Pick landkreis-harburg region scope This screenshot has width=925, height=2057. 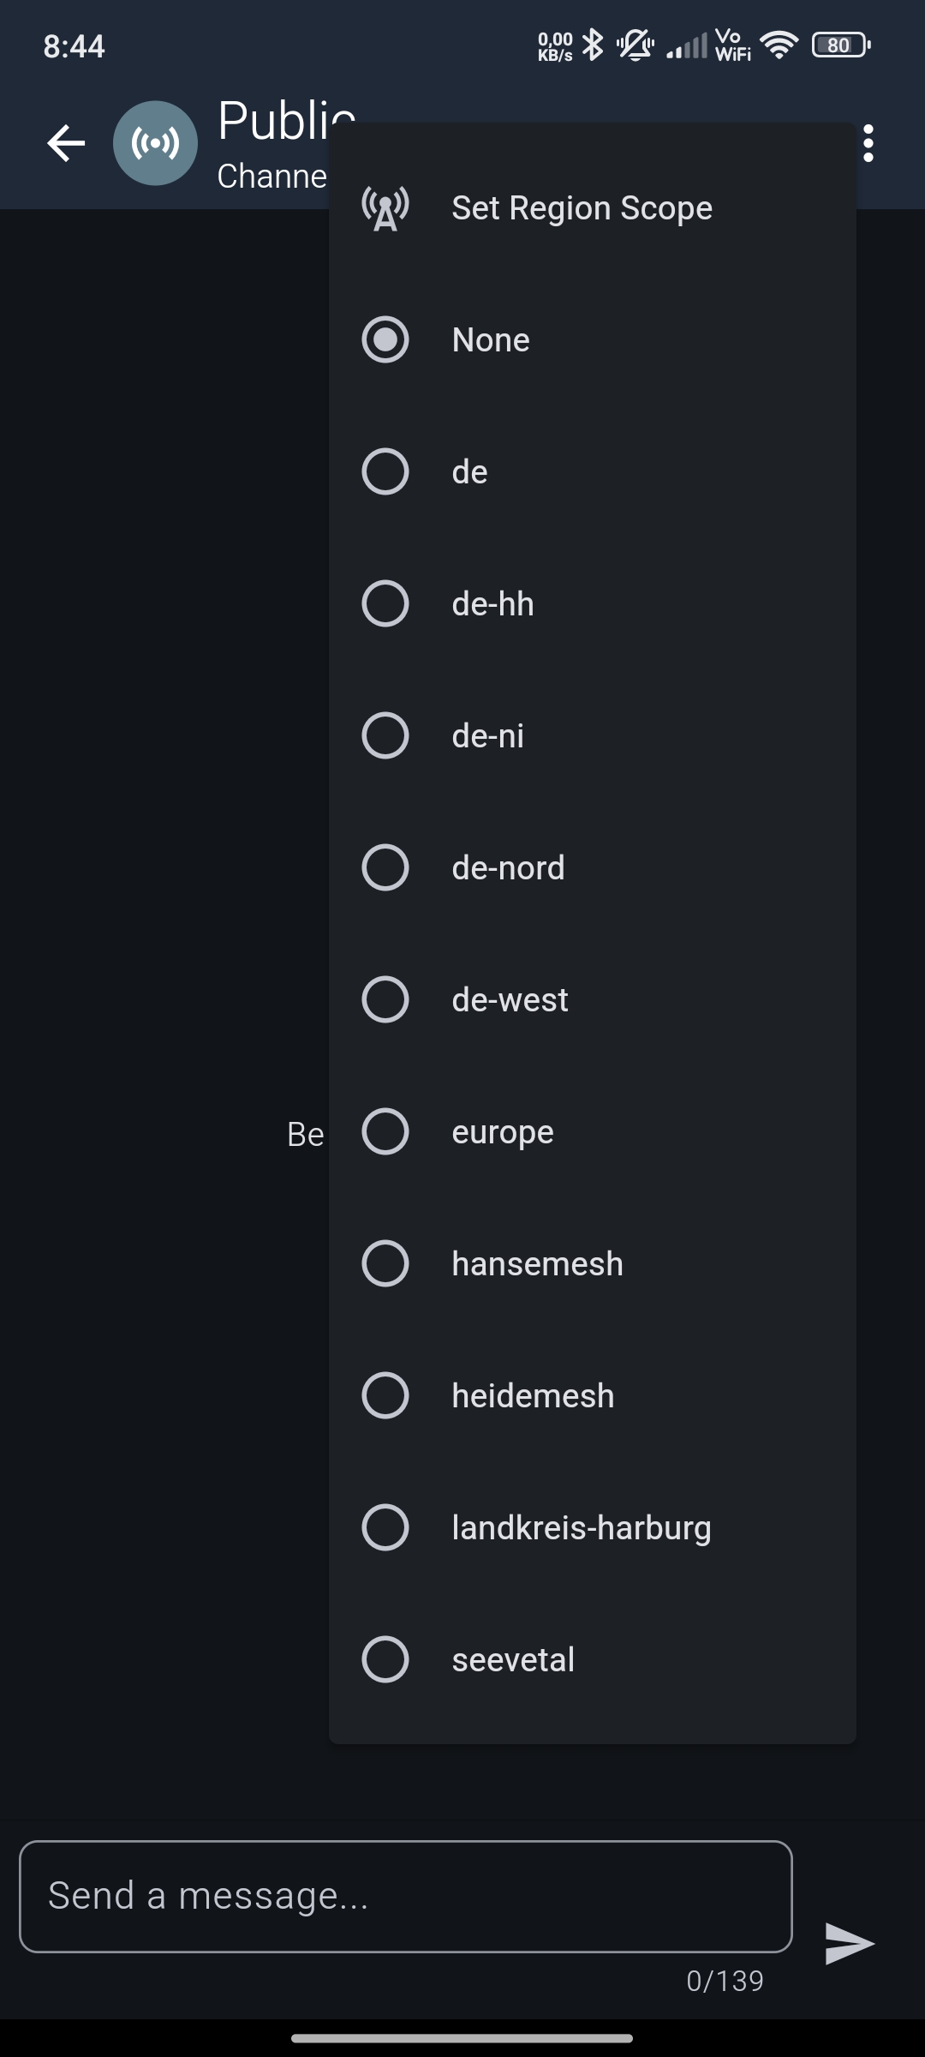click(x=385, y=1527)
